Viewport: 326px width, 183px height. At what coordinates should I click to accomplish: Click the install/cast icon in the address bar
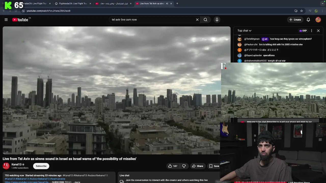[x=296, y=11]
